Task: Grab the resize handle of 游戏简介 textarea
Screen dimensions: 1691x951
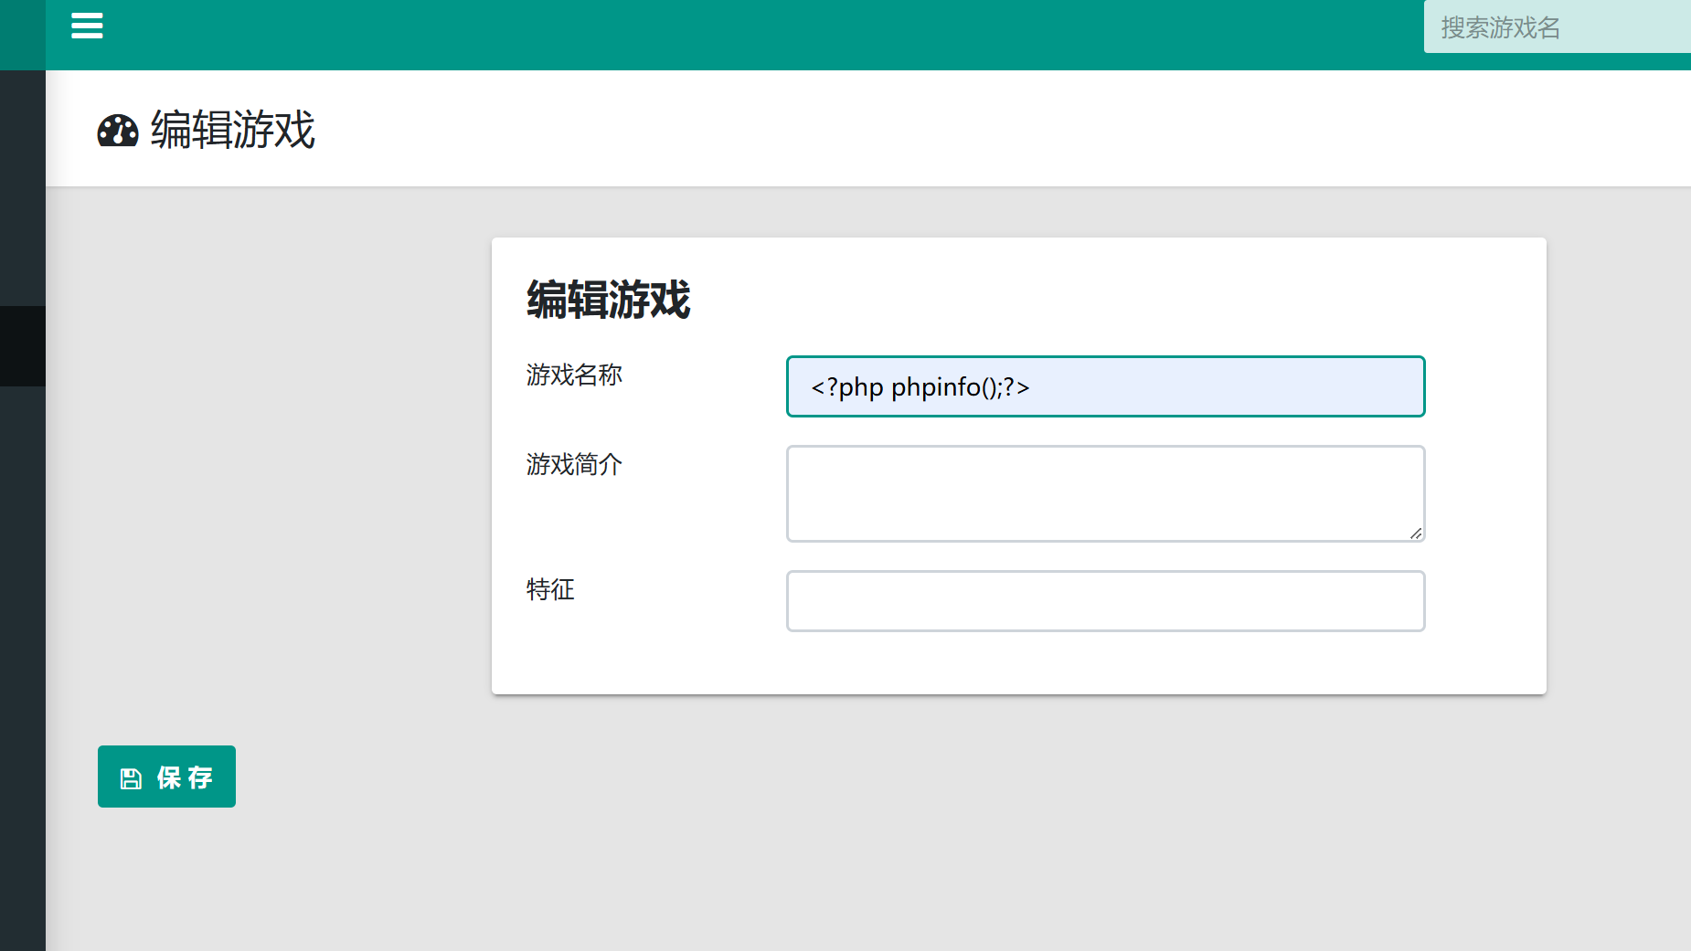Action: pyautogui.click(x=1415, y=533)
